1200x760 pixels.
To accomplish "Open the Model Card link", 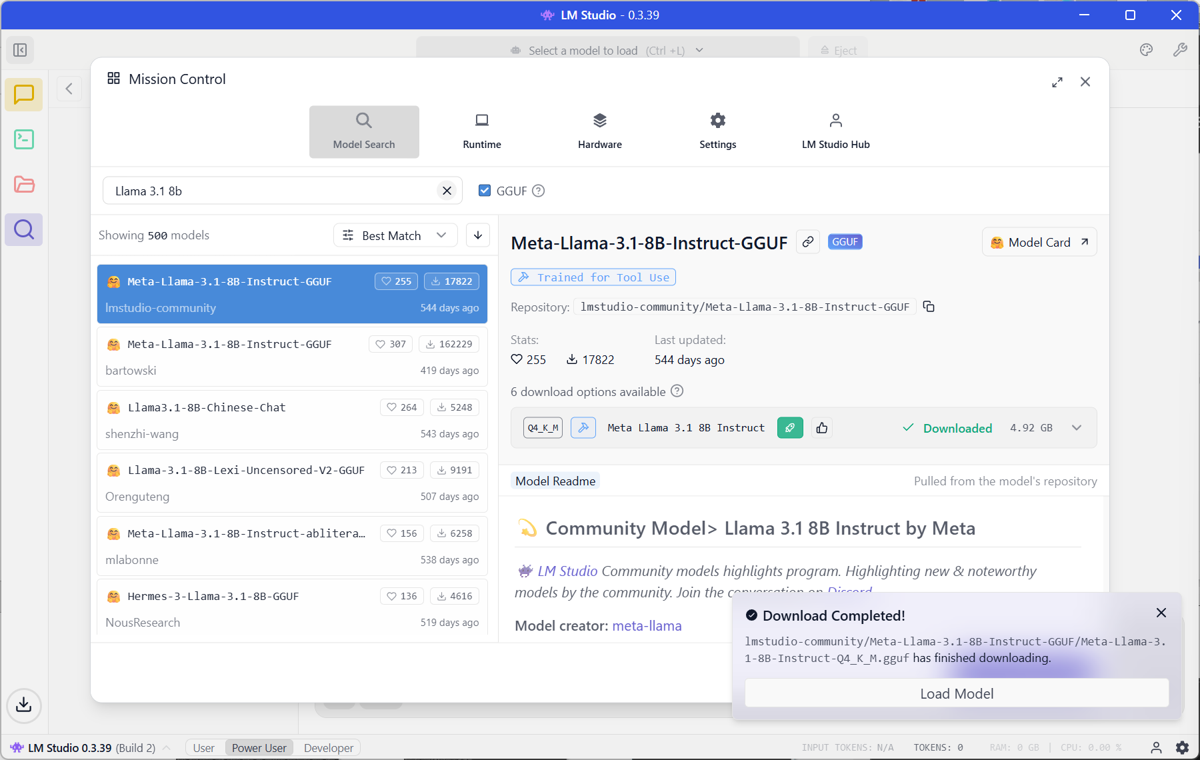I will [x=1039, y=242].
